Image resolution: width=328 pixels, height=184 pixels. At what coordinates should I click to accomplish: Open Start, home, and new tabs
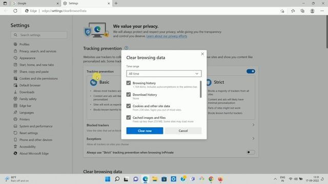click(36, 65)
